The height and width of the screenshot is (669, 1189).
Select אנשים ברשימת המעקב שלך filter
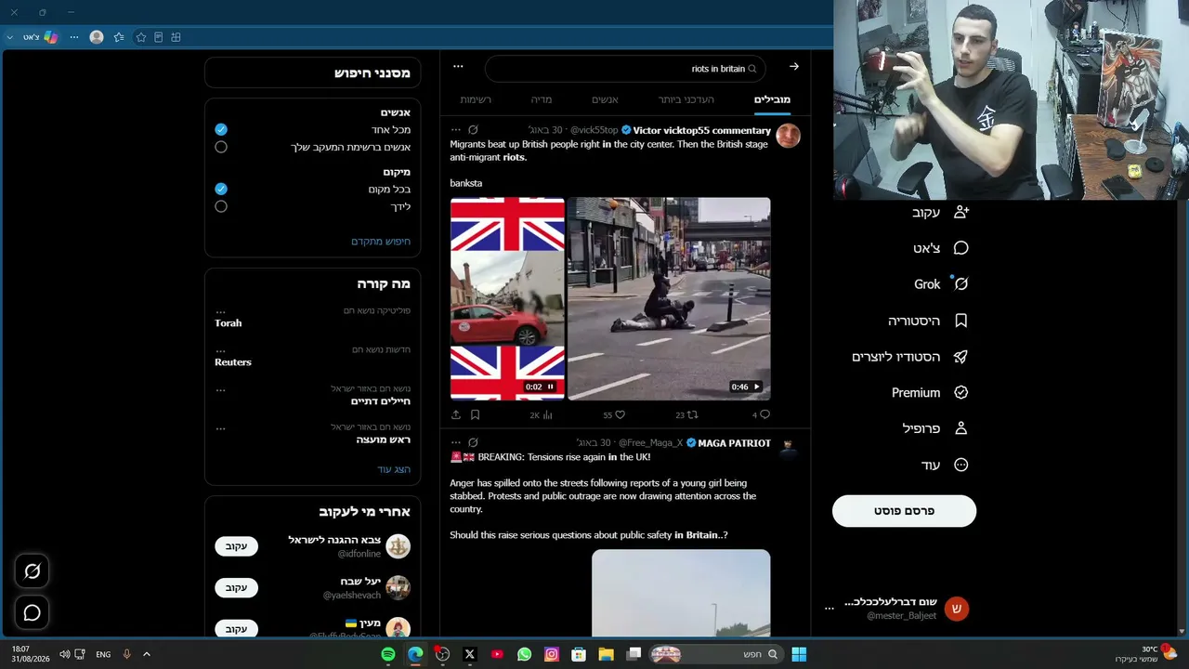point(221,147)
